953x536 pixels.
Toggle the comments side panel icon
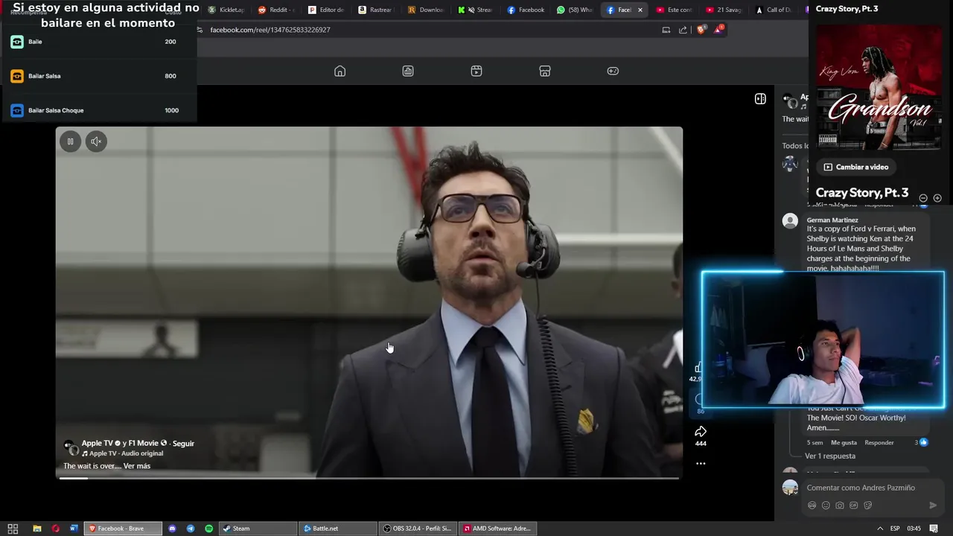click(760, 98)
